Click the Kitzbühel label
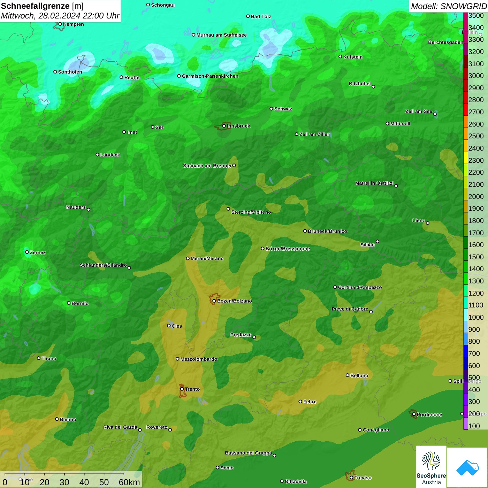 click(x=360, y=84)
